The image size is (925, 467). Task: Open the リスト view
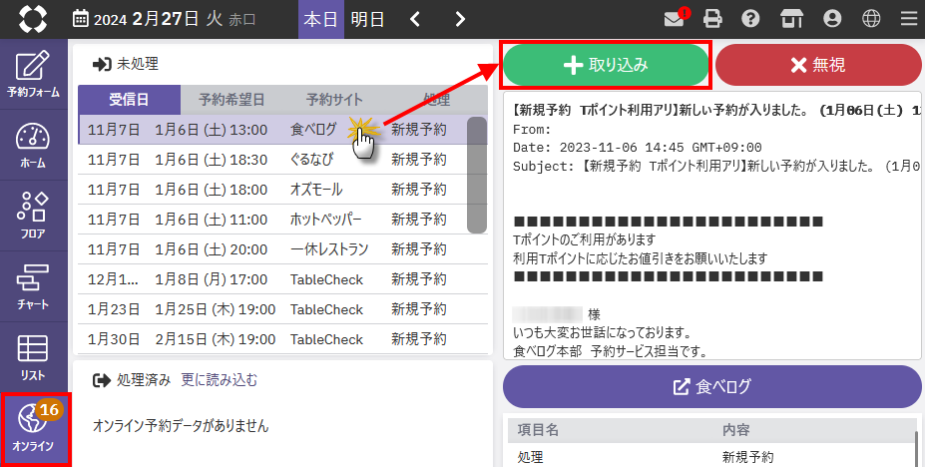[33, 354]
